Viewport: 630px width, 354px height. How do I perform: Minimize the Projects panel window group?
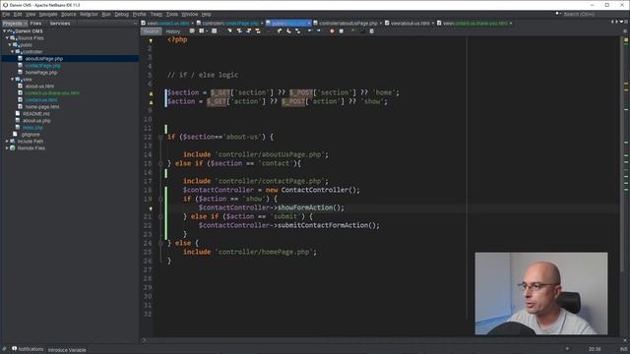click(135, 24)
